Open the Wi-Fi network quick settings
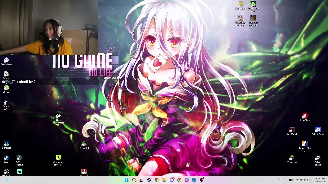Screen dimensions: 328x184 298,180
